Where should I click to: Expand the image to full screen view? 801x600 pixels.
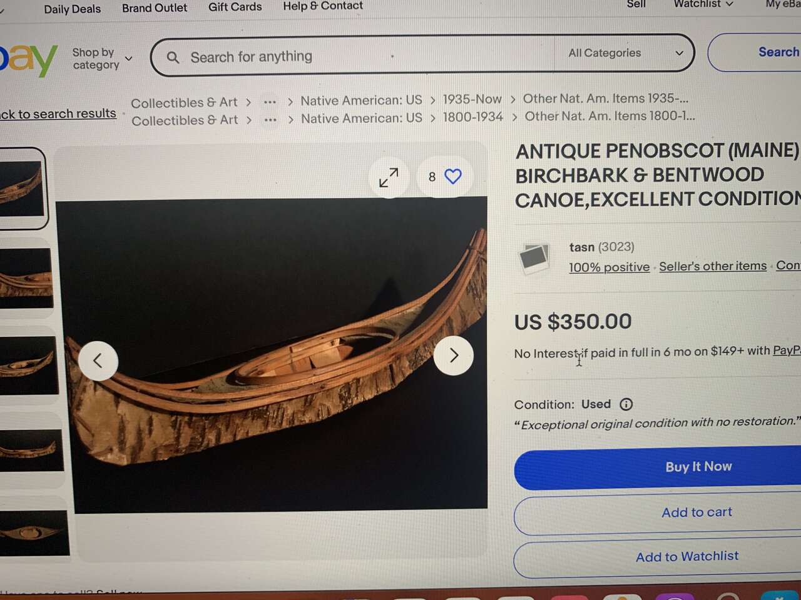(x=389, y=177)
